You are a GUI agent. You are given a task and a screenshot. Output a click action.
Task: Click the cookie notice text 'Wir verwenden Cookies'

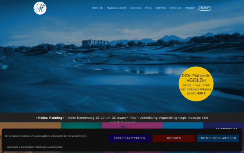click(46, 136)
